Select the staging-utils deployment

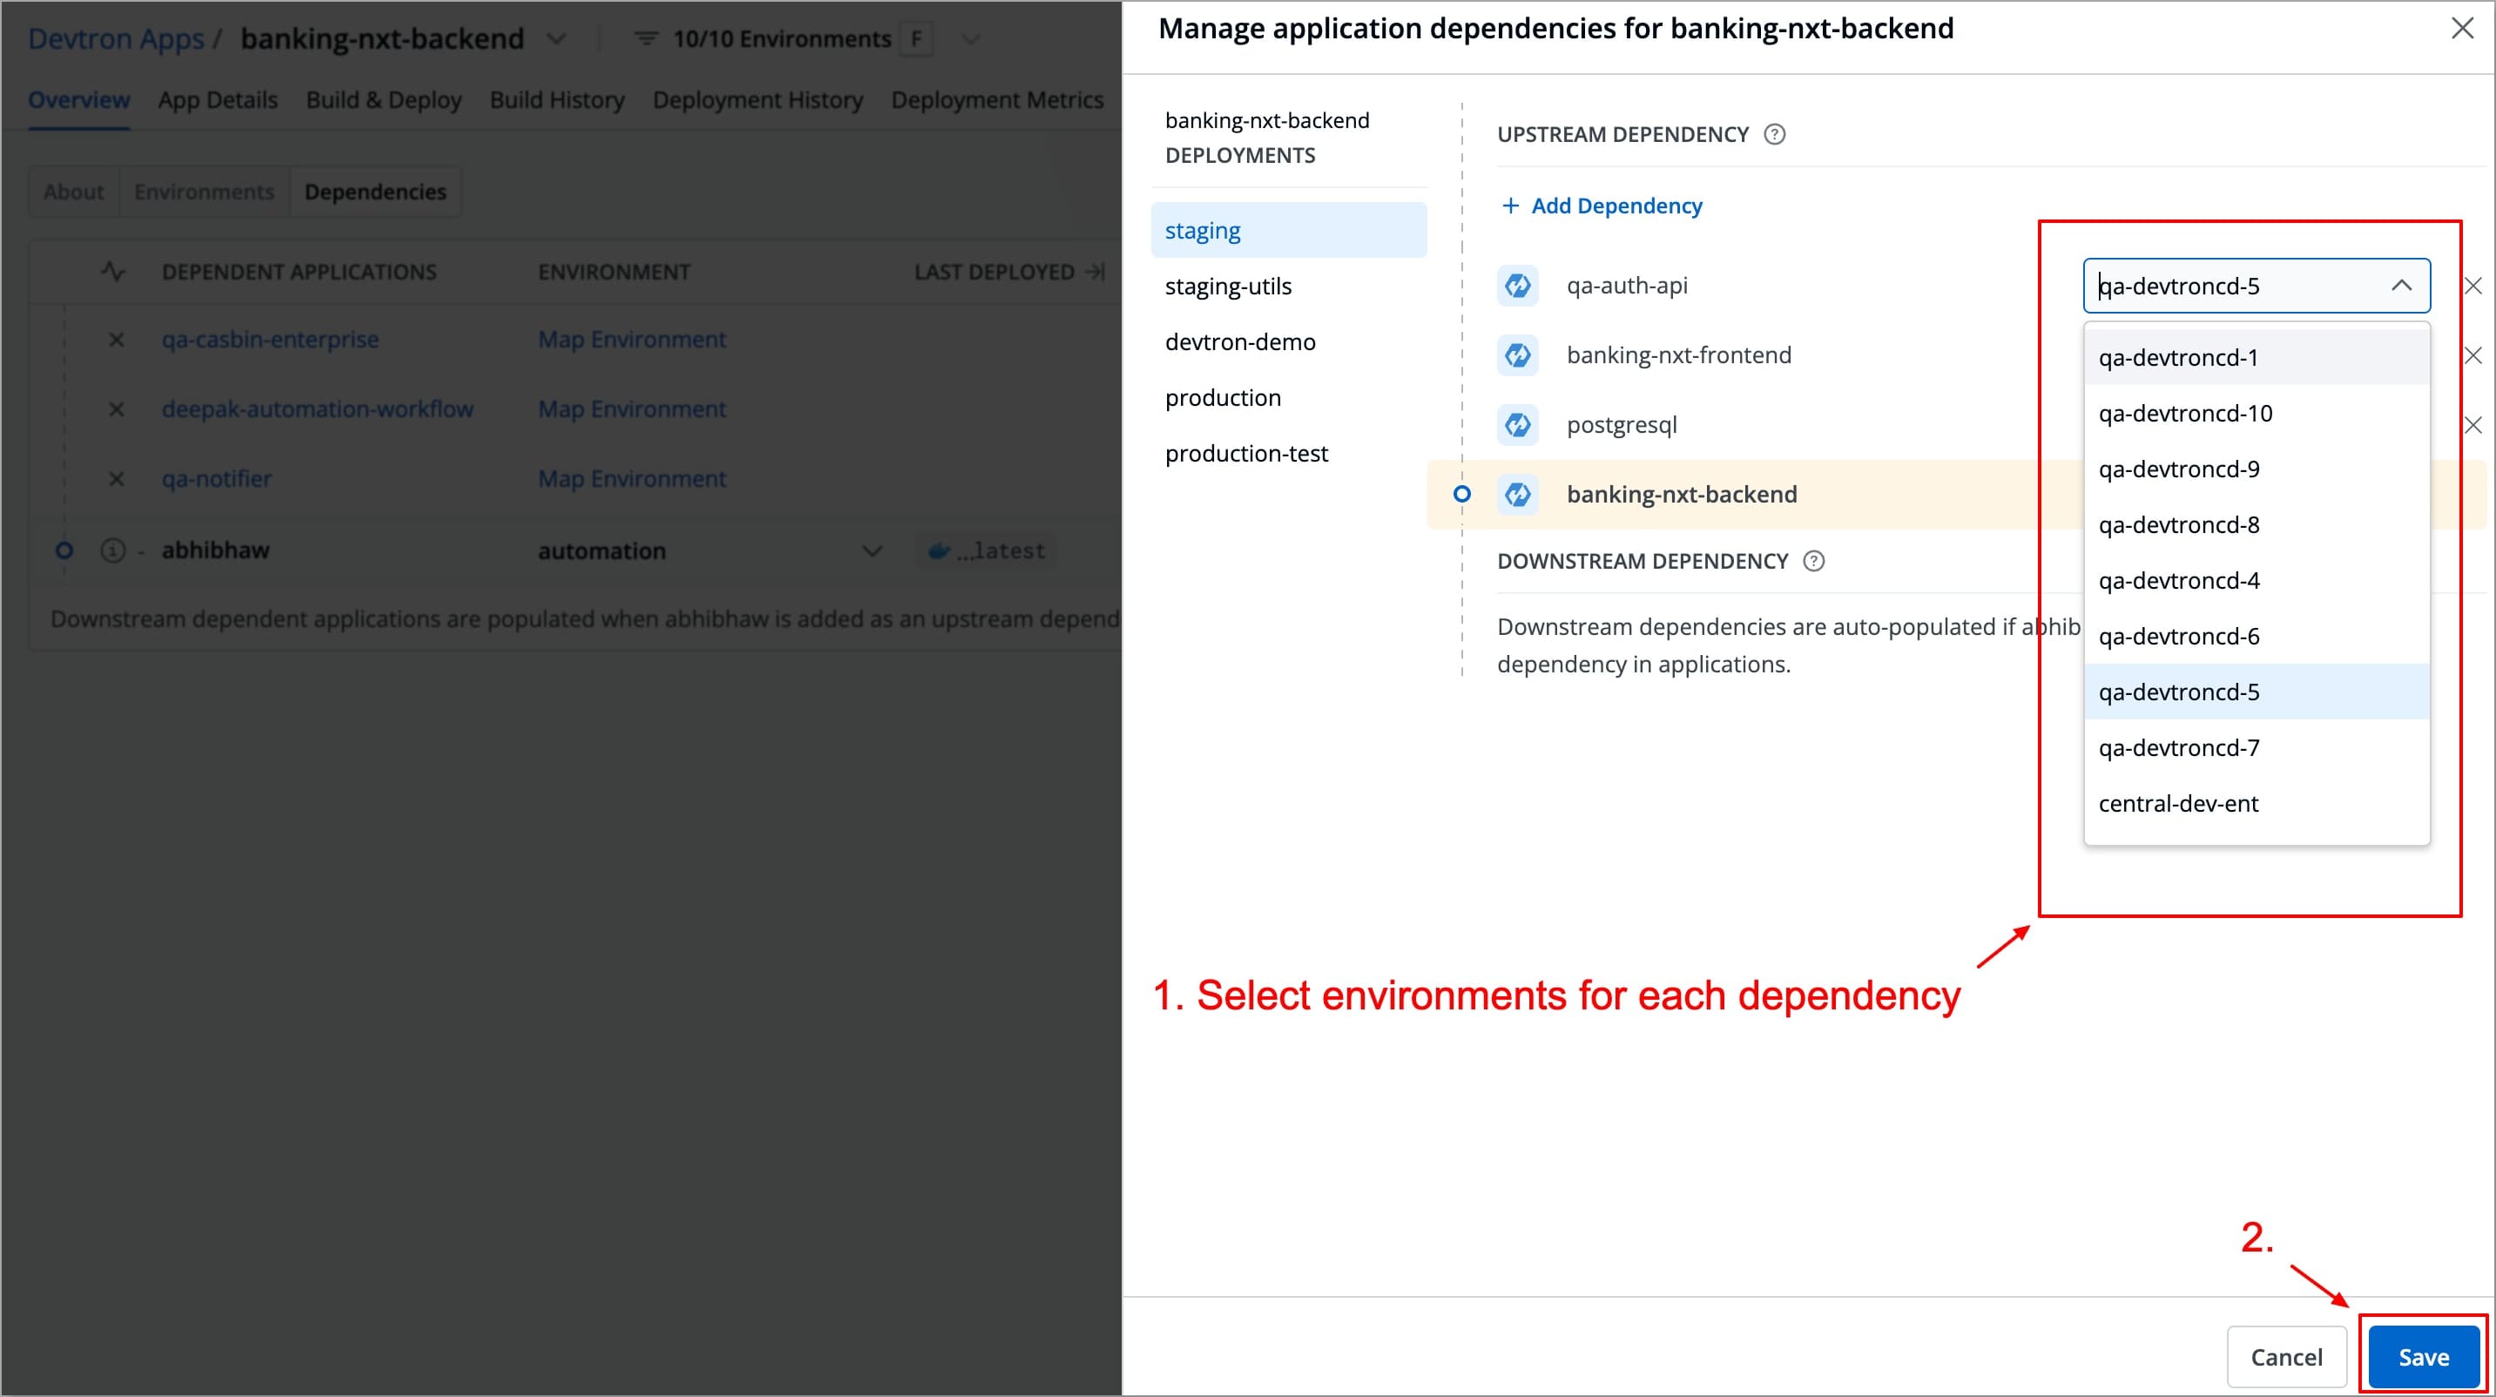(1289, 287)
